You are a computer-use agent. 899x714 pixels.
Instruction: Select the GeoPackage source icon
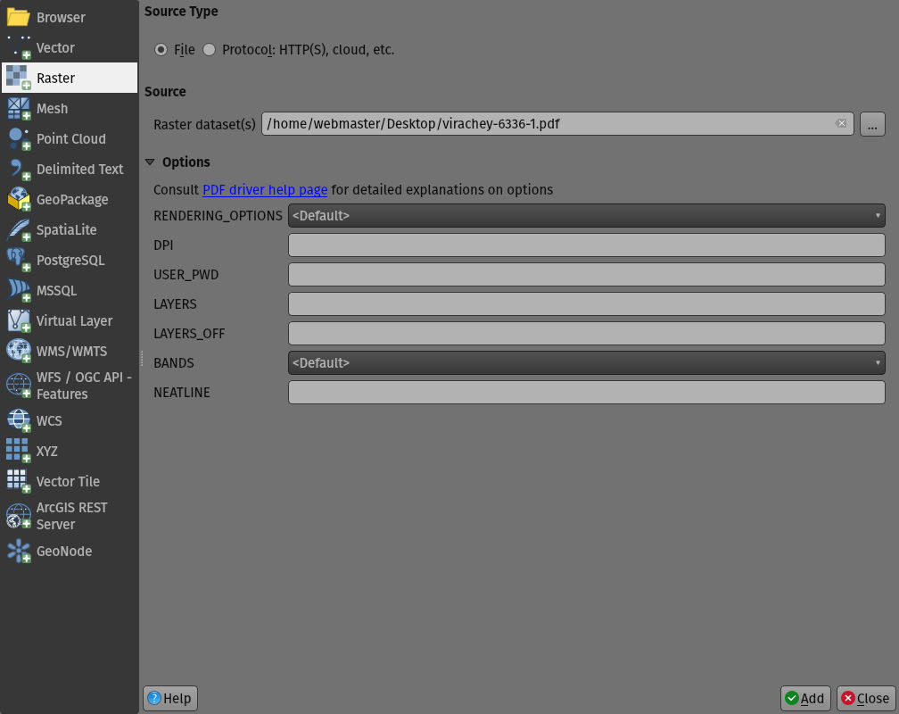(x=19, y=200)
